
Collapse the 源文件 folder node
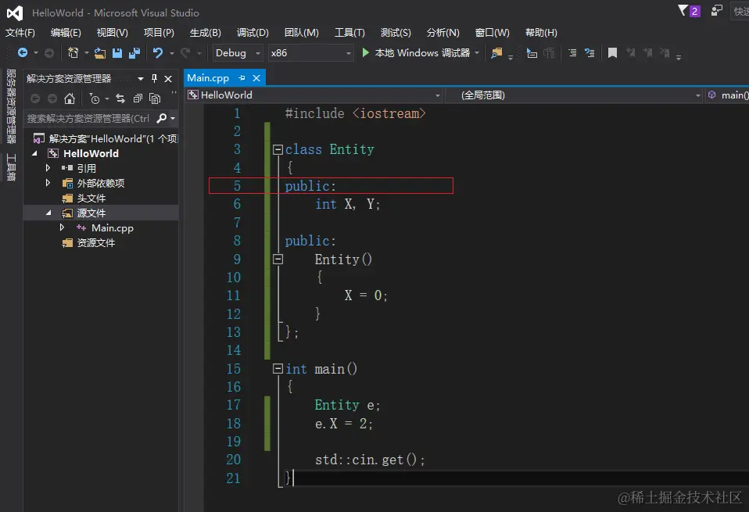[x=48, y=213]
